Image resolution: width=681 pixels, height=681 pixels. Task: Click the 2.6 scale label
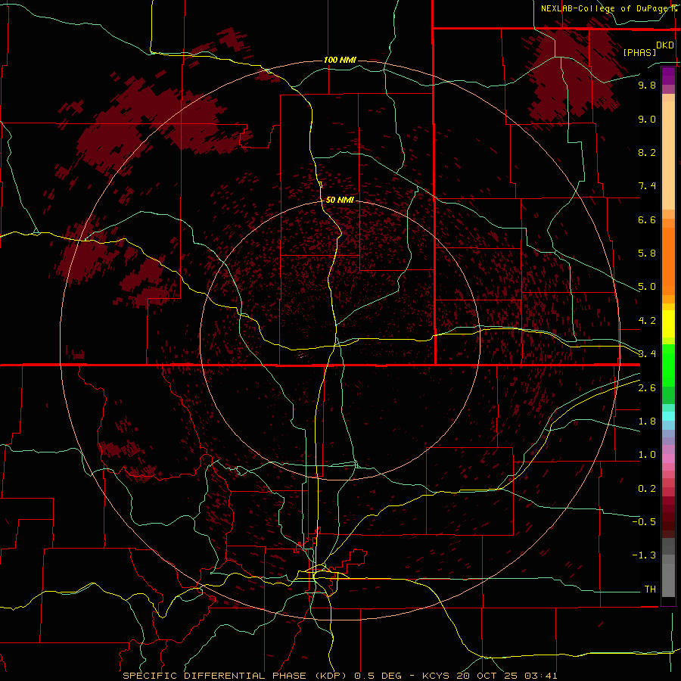(647, 388)
